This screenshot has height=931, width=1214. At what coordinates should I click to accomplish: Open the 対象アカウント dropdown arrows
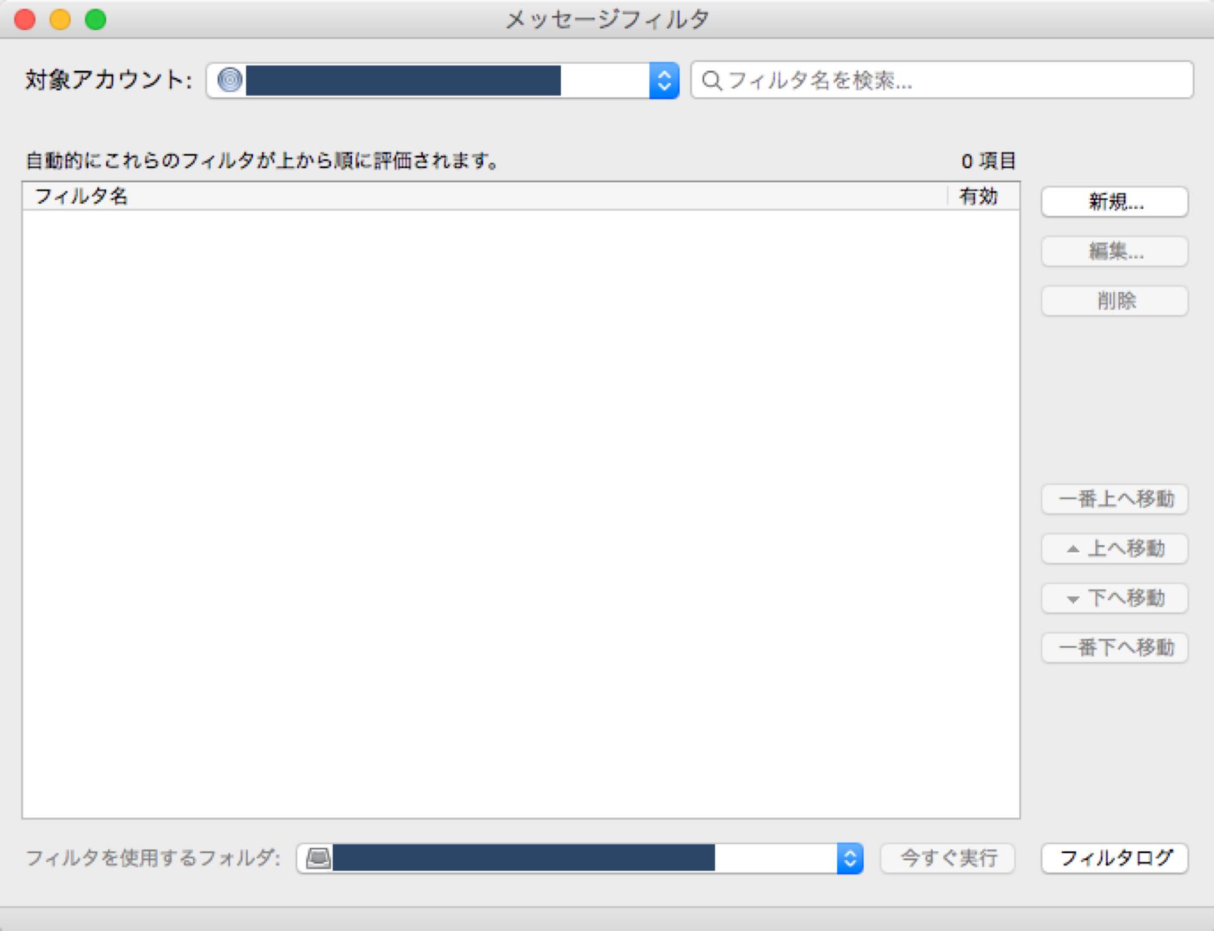(664, 80)
